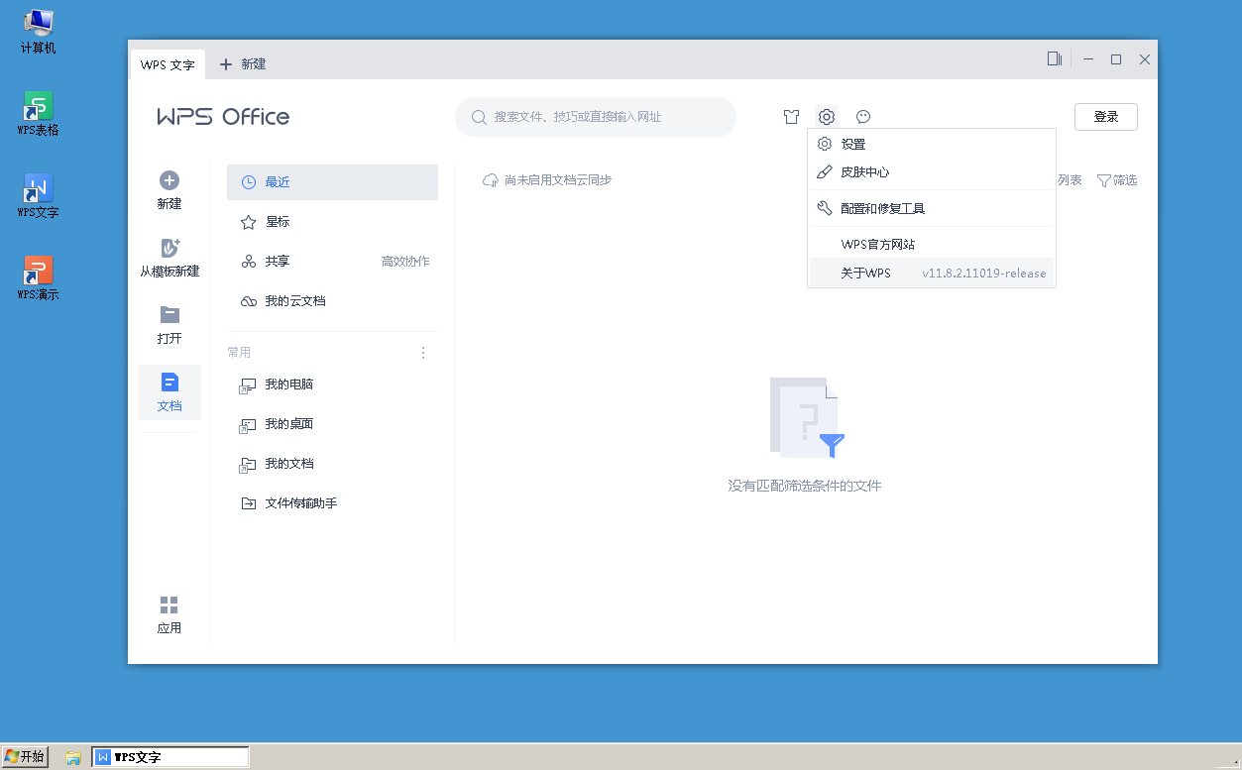The height and width of the screenshot is (770, 1242).
Task: Click the search files input field
Action: point(595,117)
